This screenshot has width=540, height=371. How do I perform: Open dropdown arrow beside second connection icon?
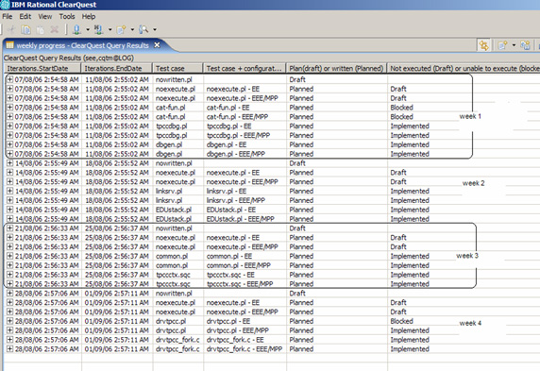(110, 30)
